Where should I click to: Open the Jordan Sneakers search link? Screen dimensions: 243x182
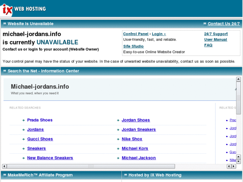click(x=139, y=130)
